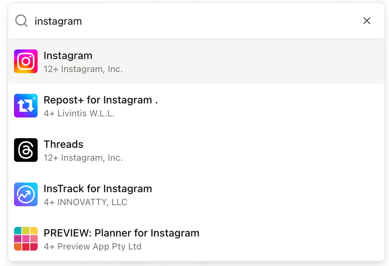The width and height of the screenshot is (389, 266).
Task: Select the Threads suggestion title
Action: (63, 144)
